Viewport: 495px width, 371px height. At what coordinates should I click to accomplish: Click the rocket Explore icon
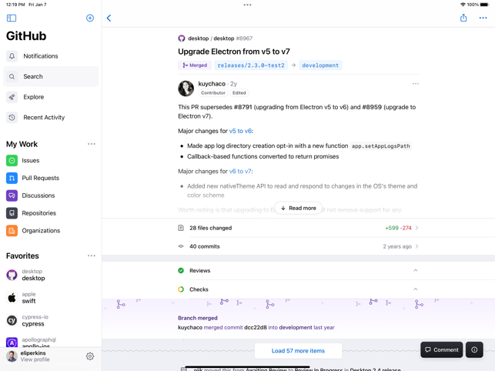pos(12,97)
